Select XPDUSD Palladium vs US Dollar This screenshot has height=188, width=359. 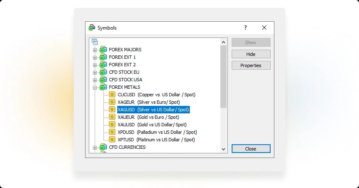pos(157,132)
